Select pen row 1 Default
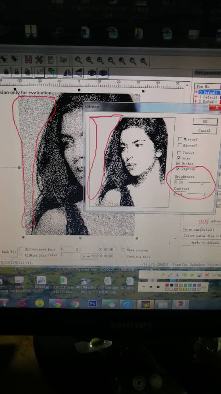Image resolution: width=221 pixels, height=394 pixels. click(207, 97)
